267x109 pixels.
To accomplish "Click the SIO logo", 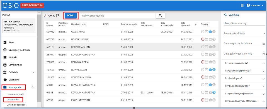I will pos(11,6).
